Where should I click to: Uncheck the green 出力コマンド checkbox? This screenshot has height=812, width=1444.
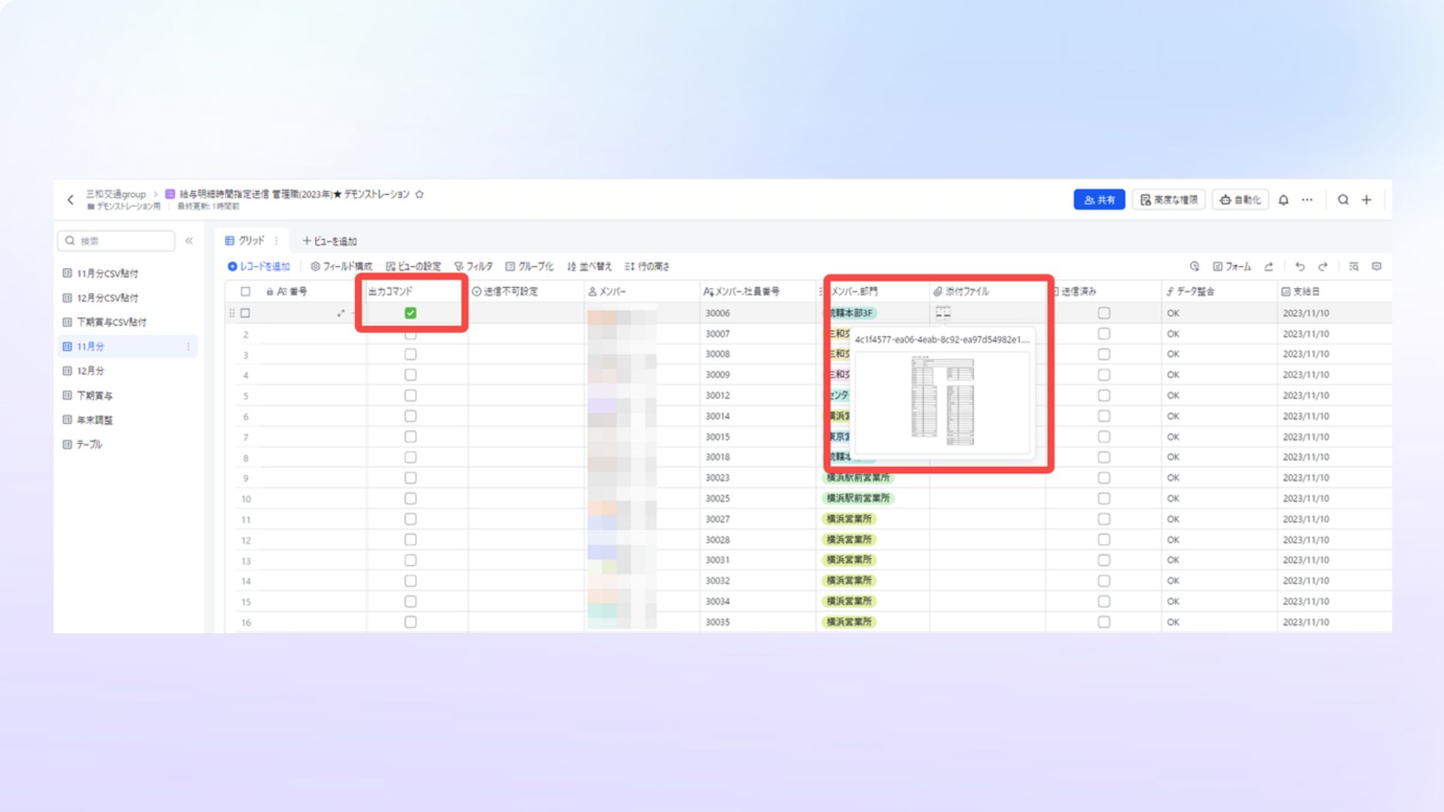(411, 314)
